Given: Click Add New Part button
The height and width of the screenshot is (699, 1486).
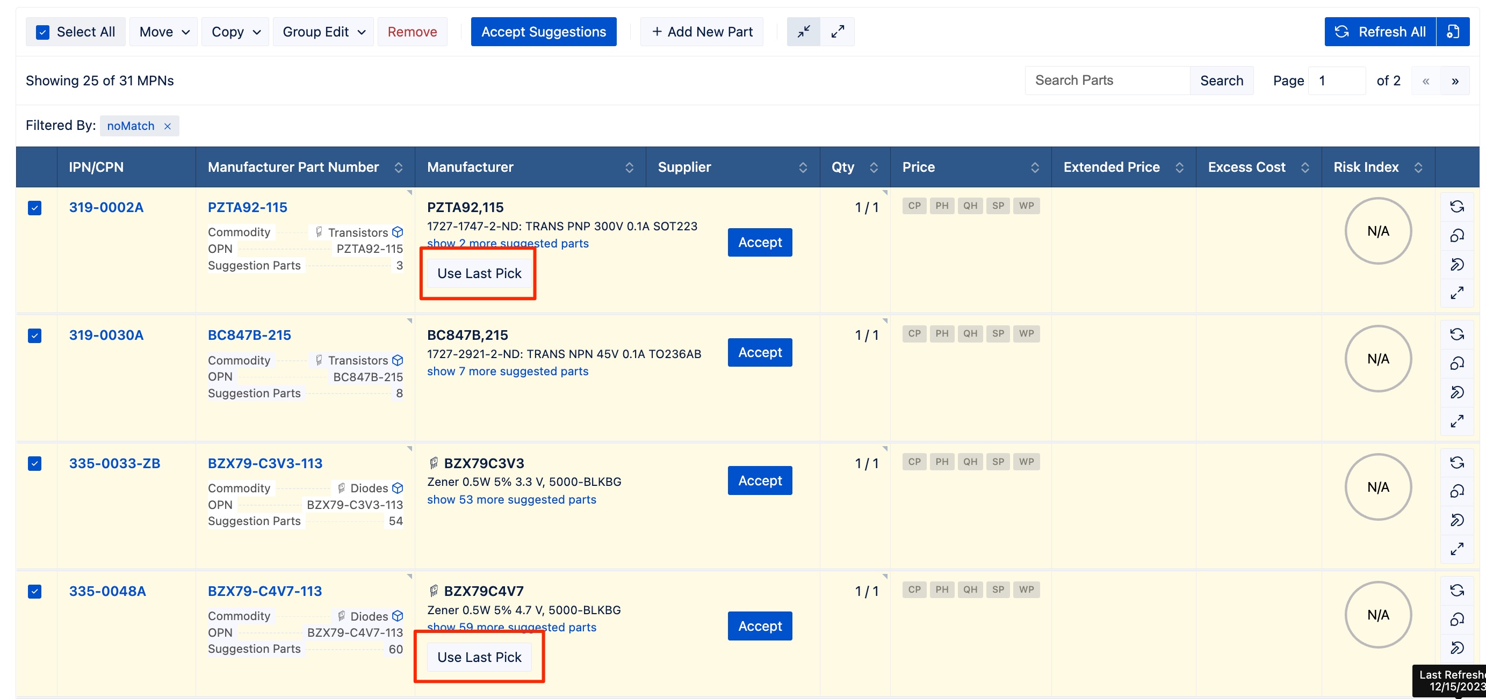Looking at the screenshot, I should coord(702,32).
